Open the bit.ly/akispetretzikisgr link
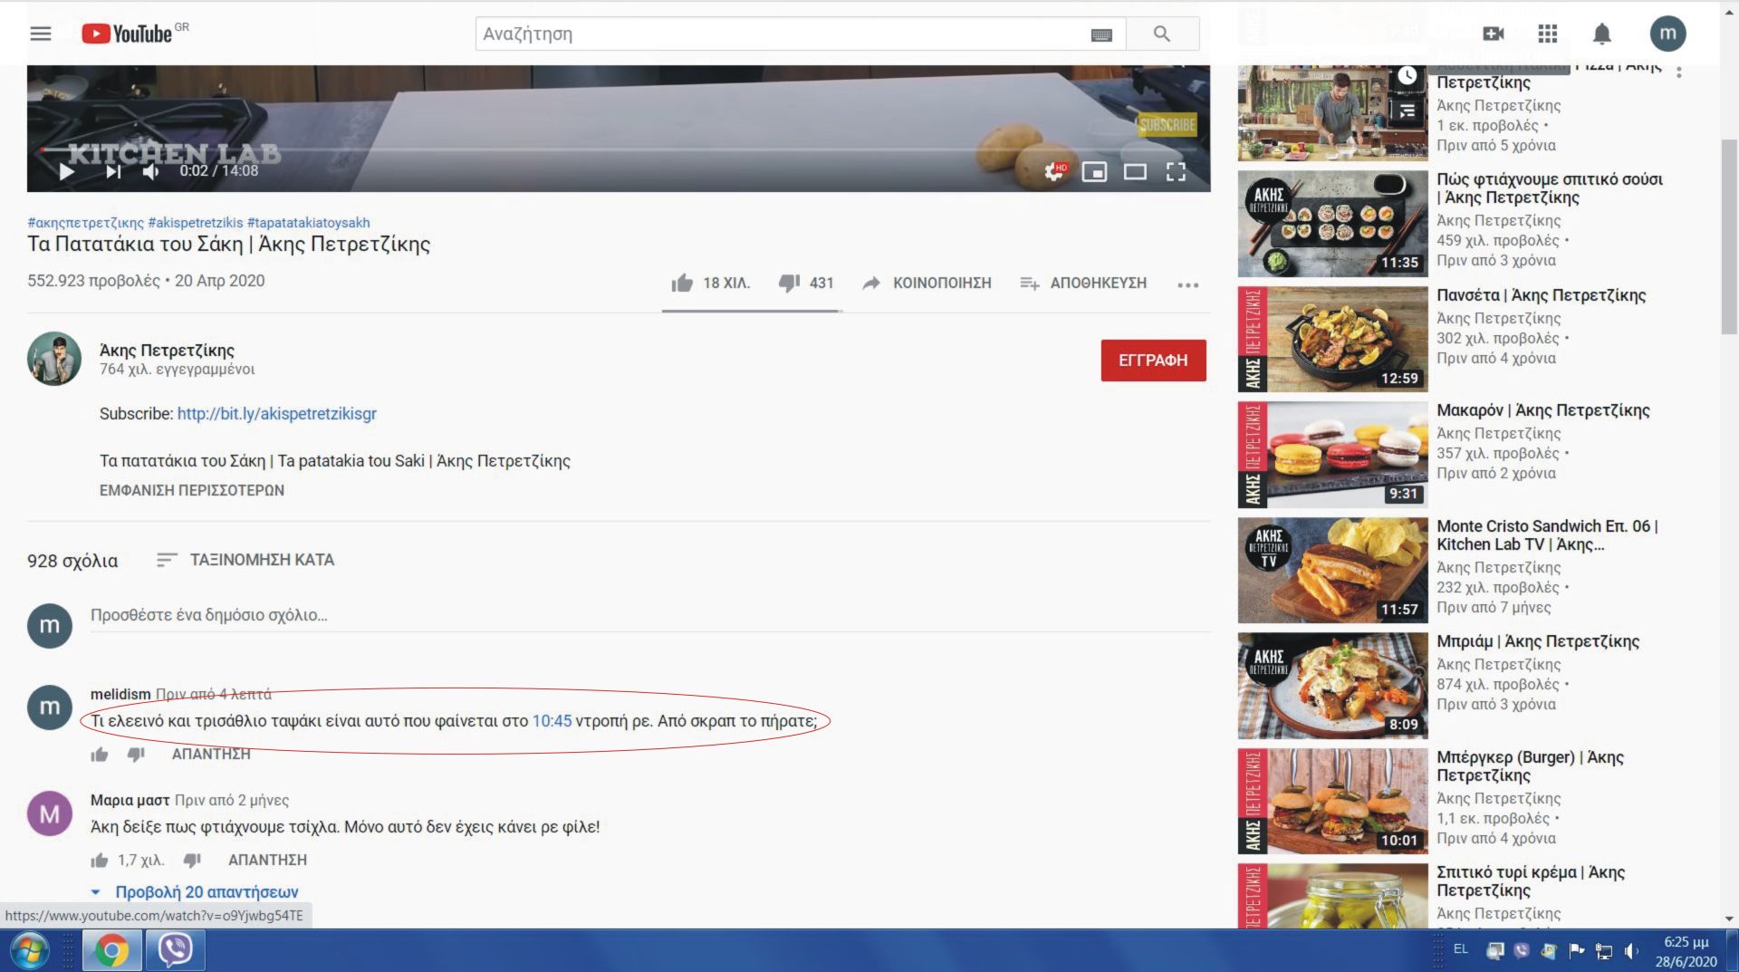Image resolution: width=1739 pixels, height=972 pixels. pyautogui.click(x=276, y=413)
